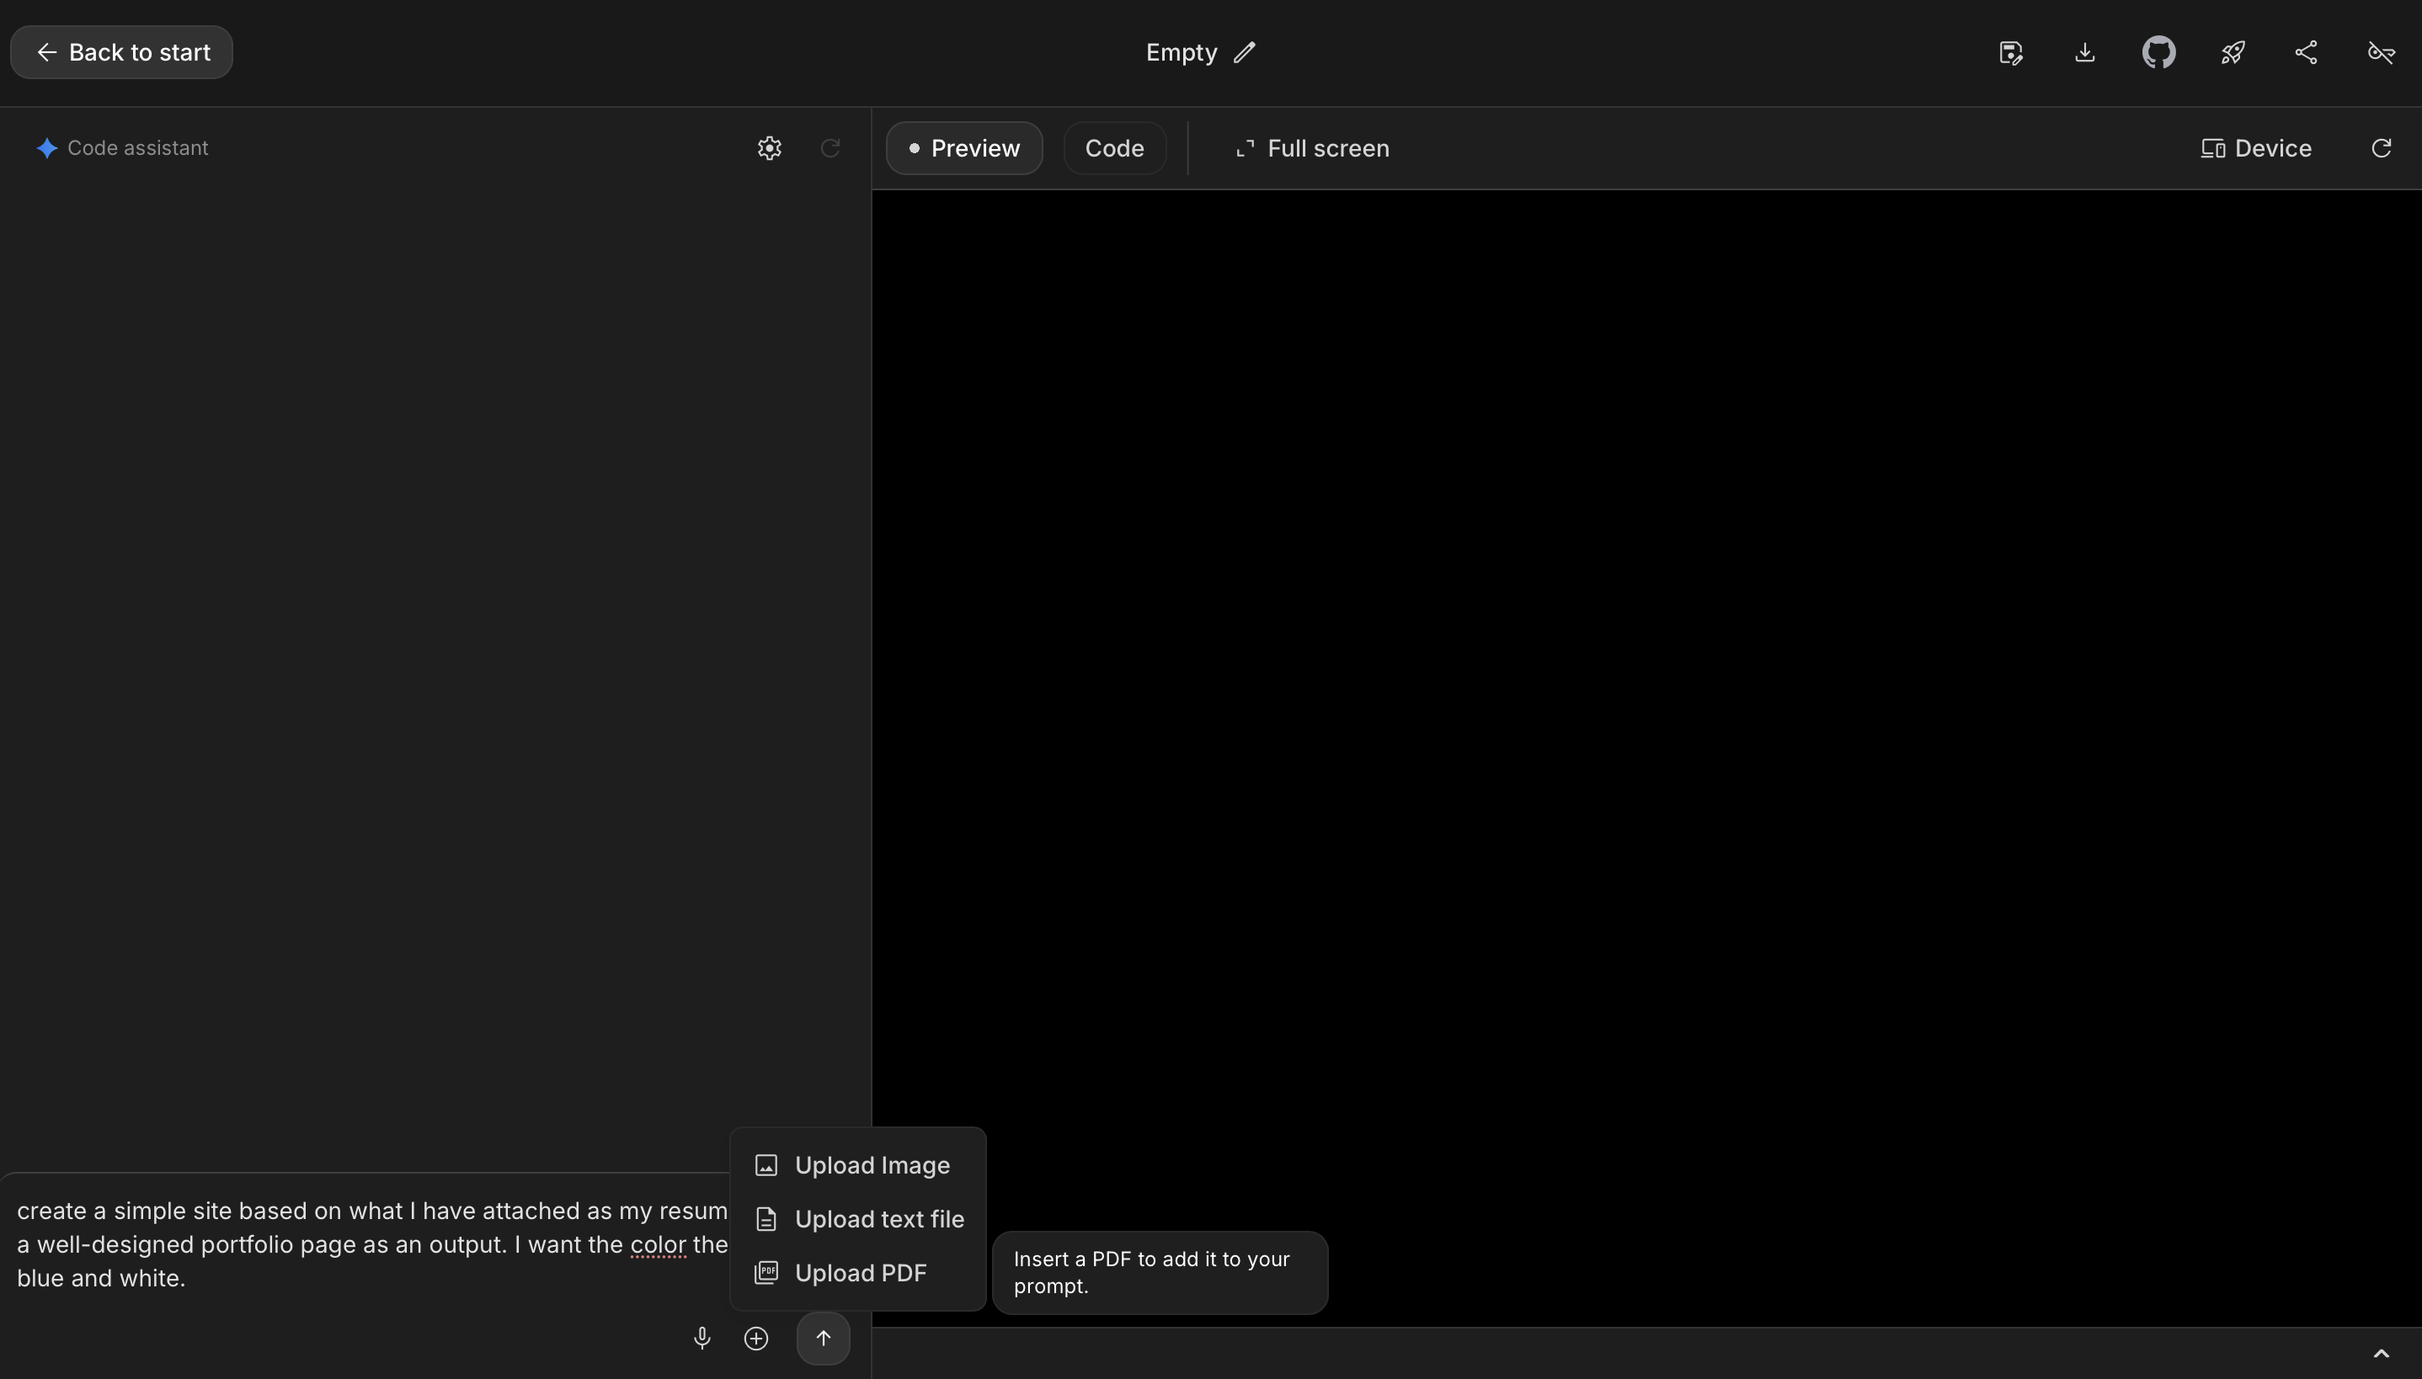2422x1379 pixels.
Task: Click the save project icon
Action: coord(2010,52)
